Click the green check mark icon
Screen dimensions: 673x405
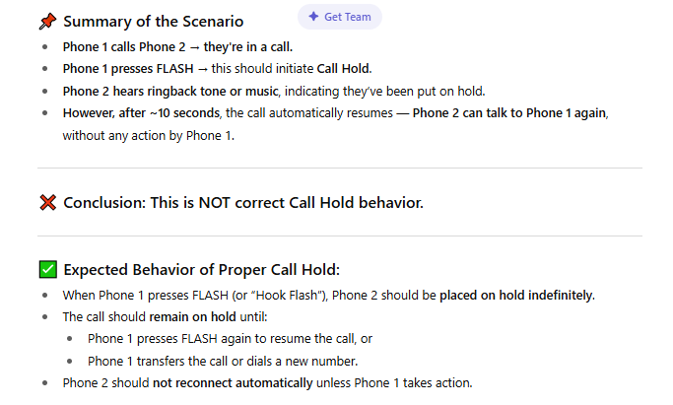pos(47,269)
